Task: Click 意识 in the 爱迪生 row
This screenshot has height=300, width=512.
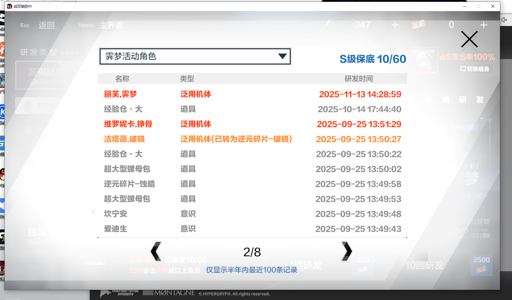Action: (188, 229)
